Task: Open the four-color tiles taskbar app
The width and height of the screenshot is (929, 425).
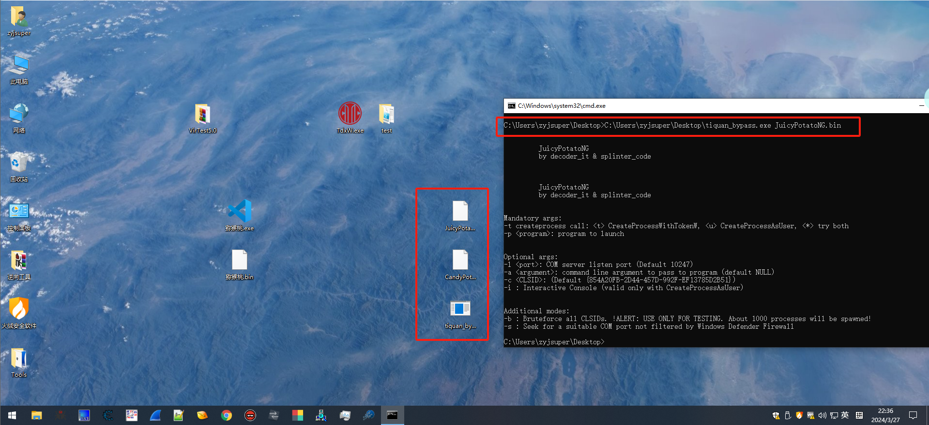Action: pos(297,415)
